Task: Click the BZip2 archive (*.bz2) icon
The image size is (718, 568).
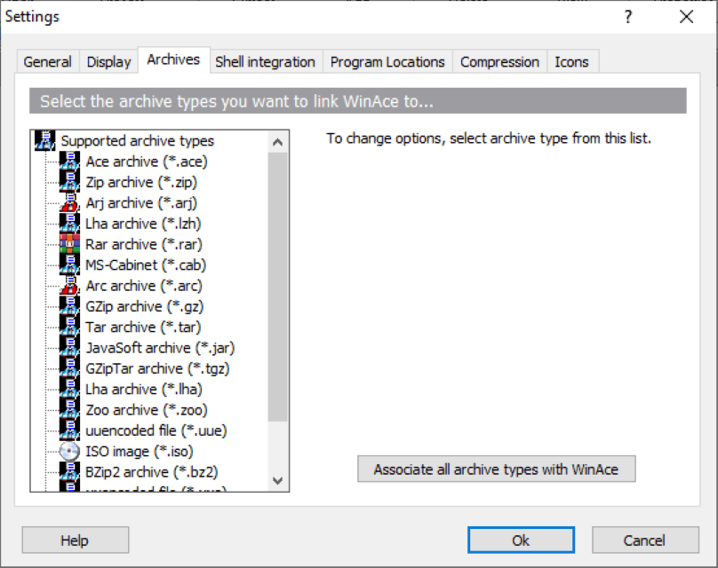Action: pyautogui.click(x=69, y=471)
